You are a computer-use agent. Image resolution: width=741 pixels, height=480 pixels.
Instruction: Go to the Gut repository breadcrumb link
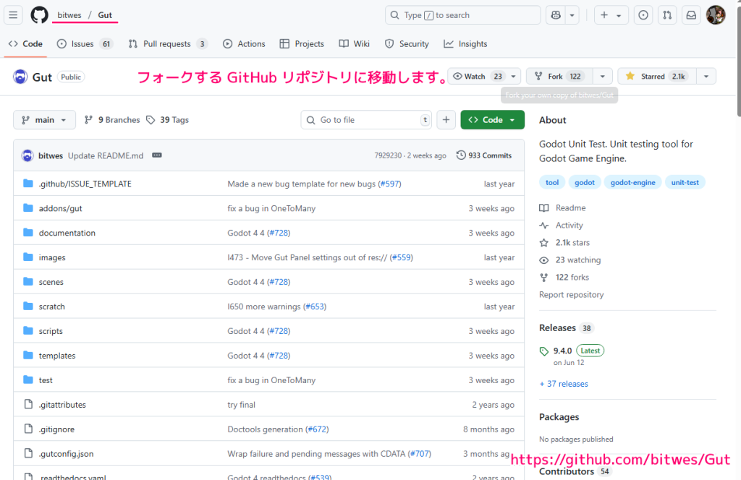click(105, 15)
